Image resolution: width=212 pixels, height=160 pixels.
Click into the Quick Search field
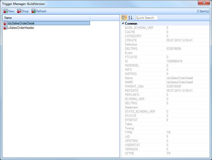(146, 18)
